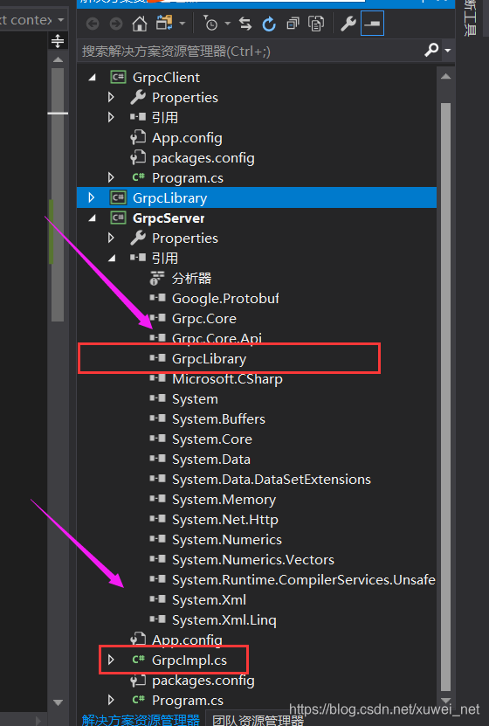The image size is (489, 726).
Task: Click the search magnifier icon
Action: click(x=431, y=50)
